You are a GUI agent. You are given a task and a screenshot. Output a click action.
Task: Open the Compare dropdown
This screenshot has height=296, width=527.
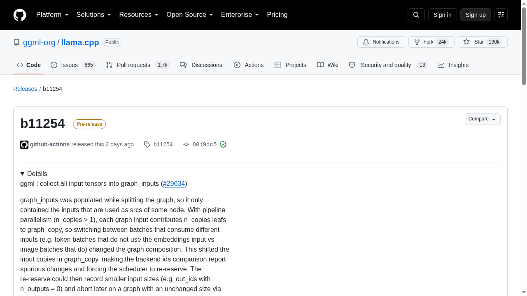(x=483, y=119)
